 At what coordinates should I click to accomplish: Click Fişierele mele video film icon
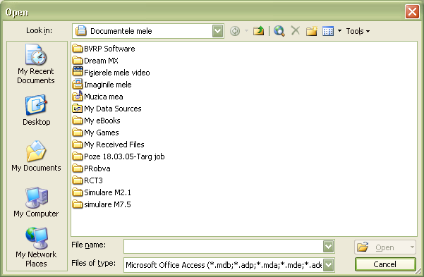(78, 72)
